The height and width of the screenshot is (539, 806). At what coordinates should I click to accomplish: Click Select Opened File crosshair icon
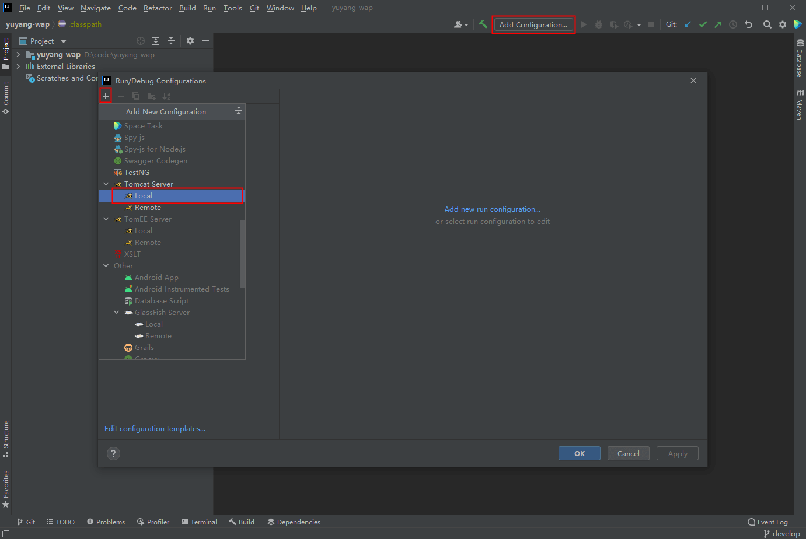tap(141, 41)
